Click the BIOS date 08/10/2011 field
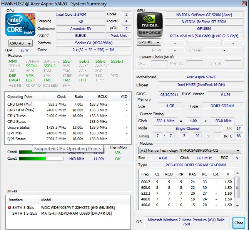The image size is (249, 230). (x=169, y=94)
